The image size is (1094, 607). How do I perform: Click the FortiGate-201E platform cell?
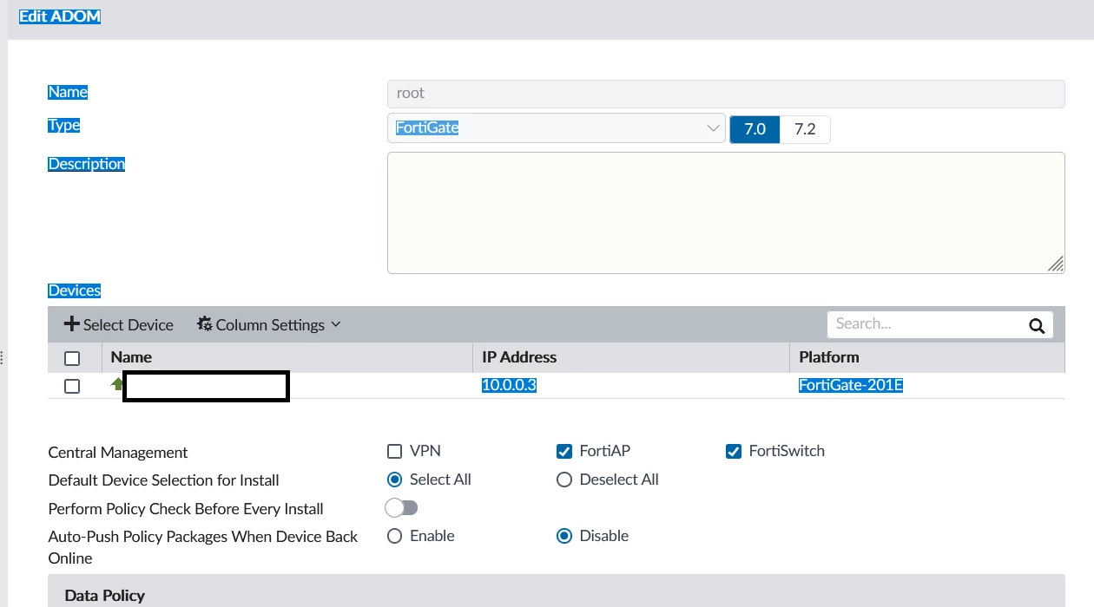851,385
